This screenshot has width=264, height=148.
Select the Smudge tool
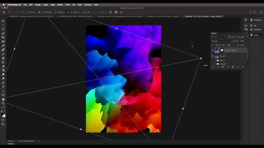pyautogui.click(x=3, y=74)
